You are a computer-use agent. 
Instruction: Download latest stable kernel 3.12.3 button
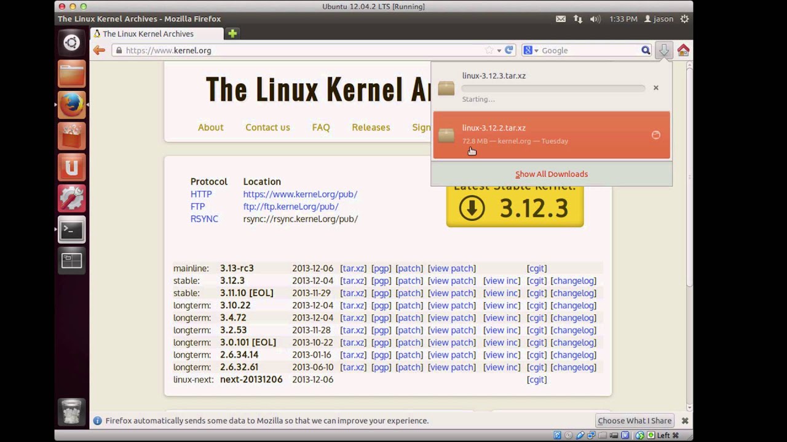[515, 207]
